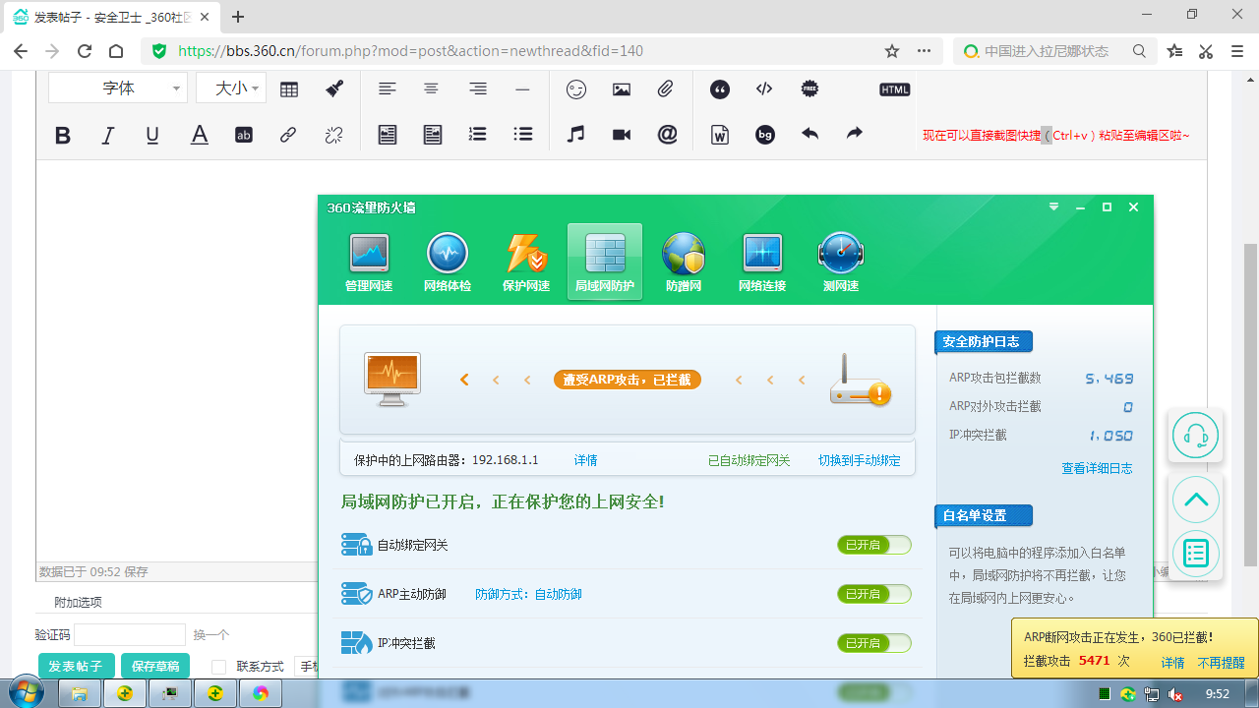Open the emoticon smiley picker
This screenshot has height=708, width=1259.
click(x=576, y=89)
